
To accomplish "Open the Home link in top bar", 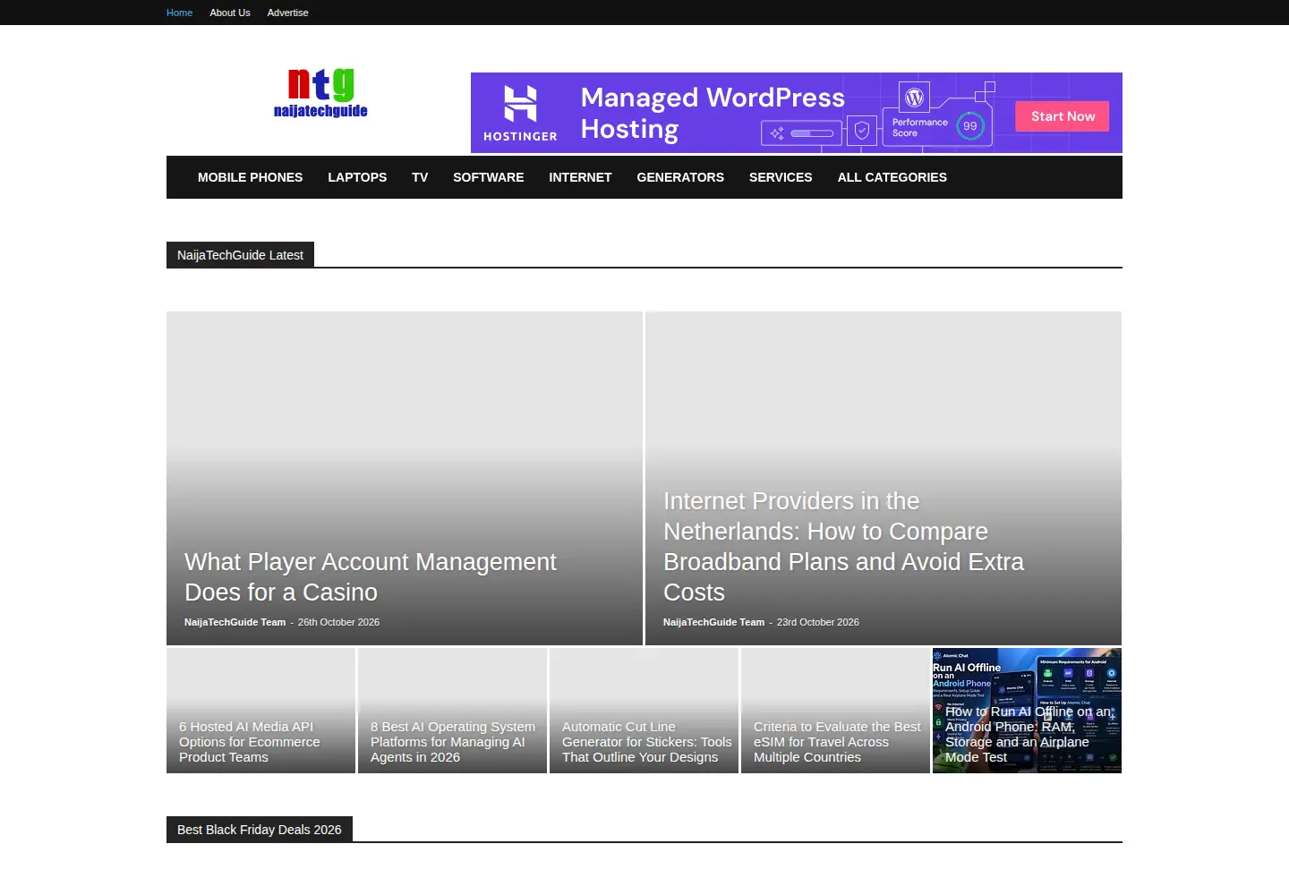I will [x=179, y=13].
